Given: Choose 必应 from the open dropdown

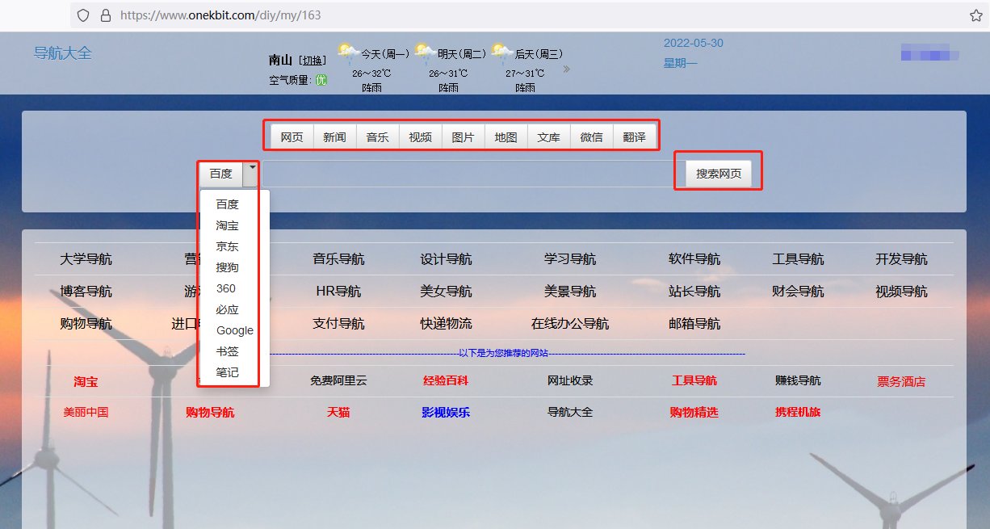Looking at the screenshot, I should coord(225,309).
